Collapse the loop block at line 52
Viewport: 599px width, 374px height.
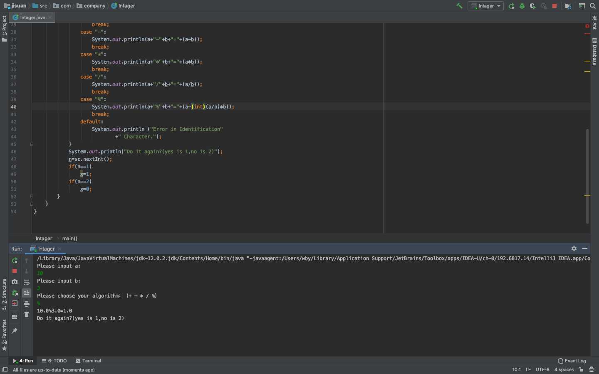point(32,197)
